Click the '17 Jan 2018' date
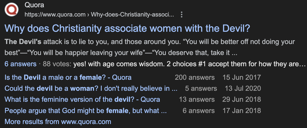The image size is (307, 128). coord(242,110)
